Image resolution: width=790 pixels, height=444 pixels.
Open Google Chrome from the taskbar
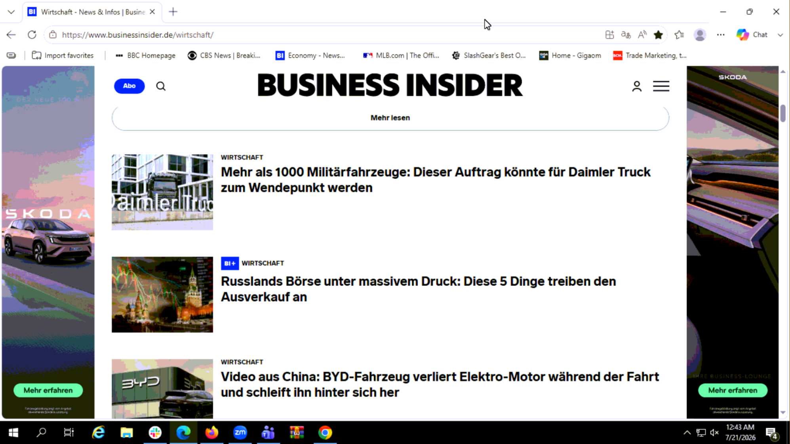coord(325,433)
